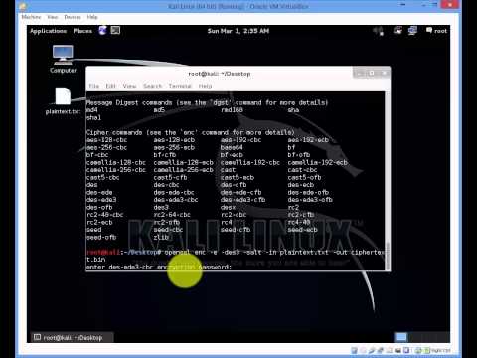
Task: Open the terminal launcher icon in the top panel
Action: pyautogui.click(x=115, y=31)
